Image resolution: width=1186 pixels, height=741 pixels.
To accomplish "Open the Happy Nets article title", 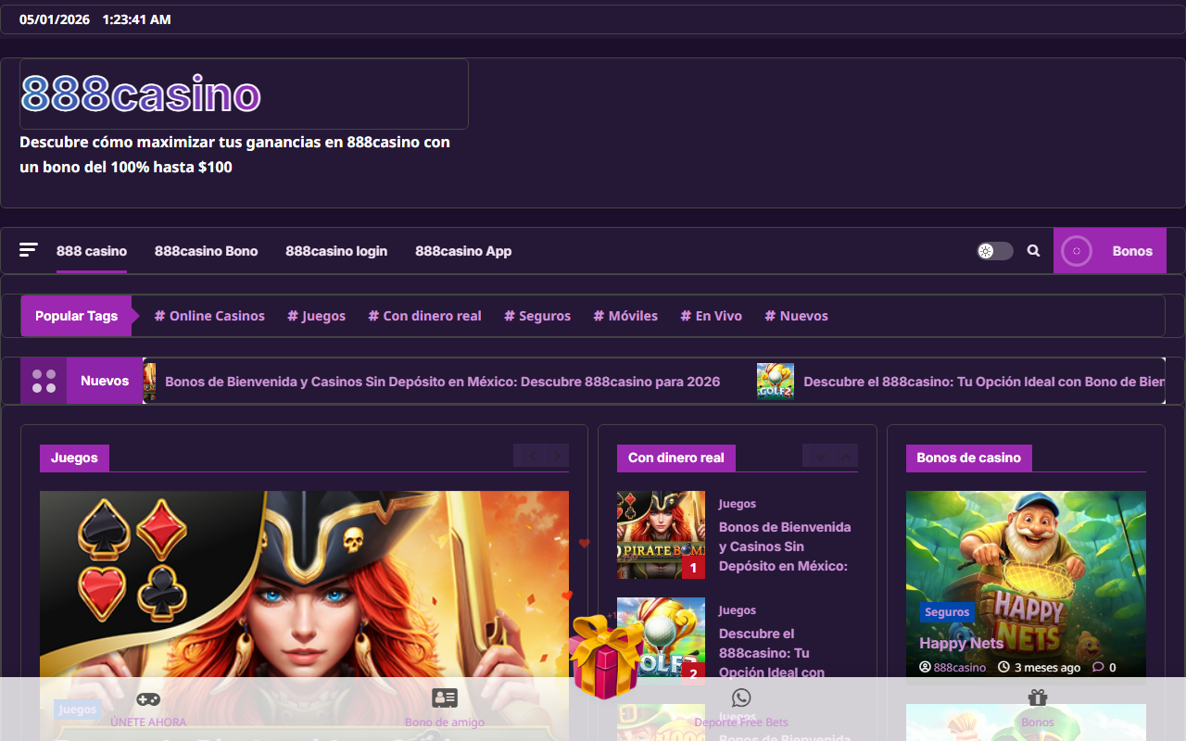I will pyautogui.click(x=961, y=643).
